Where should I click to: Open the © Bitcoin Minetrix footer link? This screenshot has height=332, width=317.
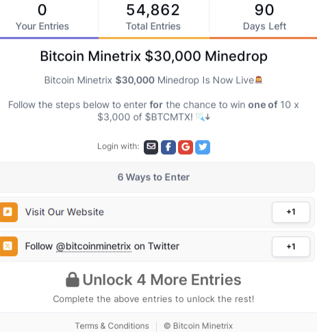(199, 326)
